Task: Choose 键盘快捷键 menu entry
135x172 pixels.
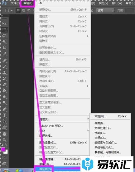Action: (47, 159)
